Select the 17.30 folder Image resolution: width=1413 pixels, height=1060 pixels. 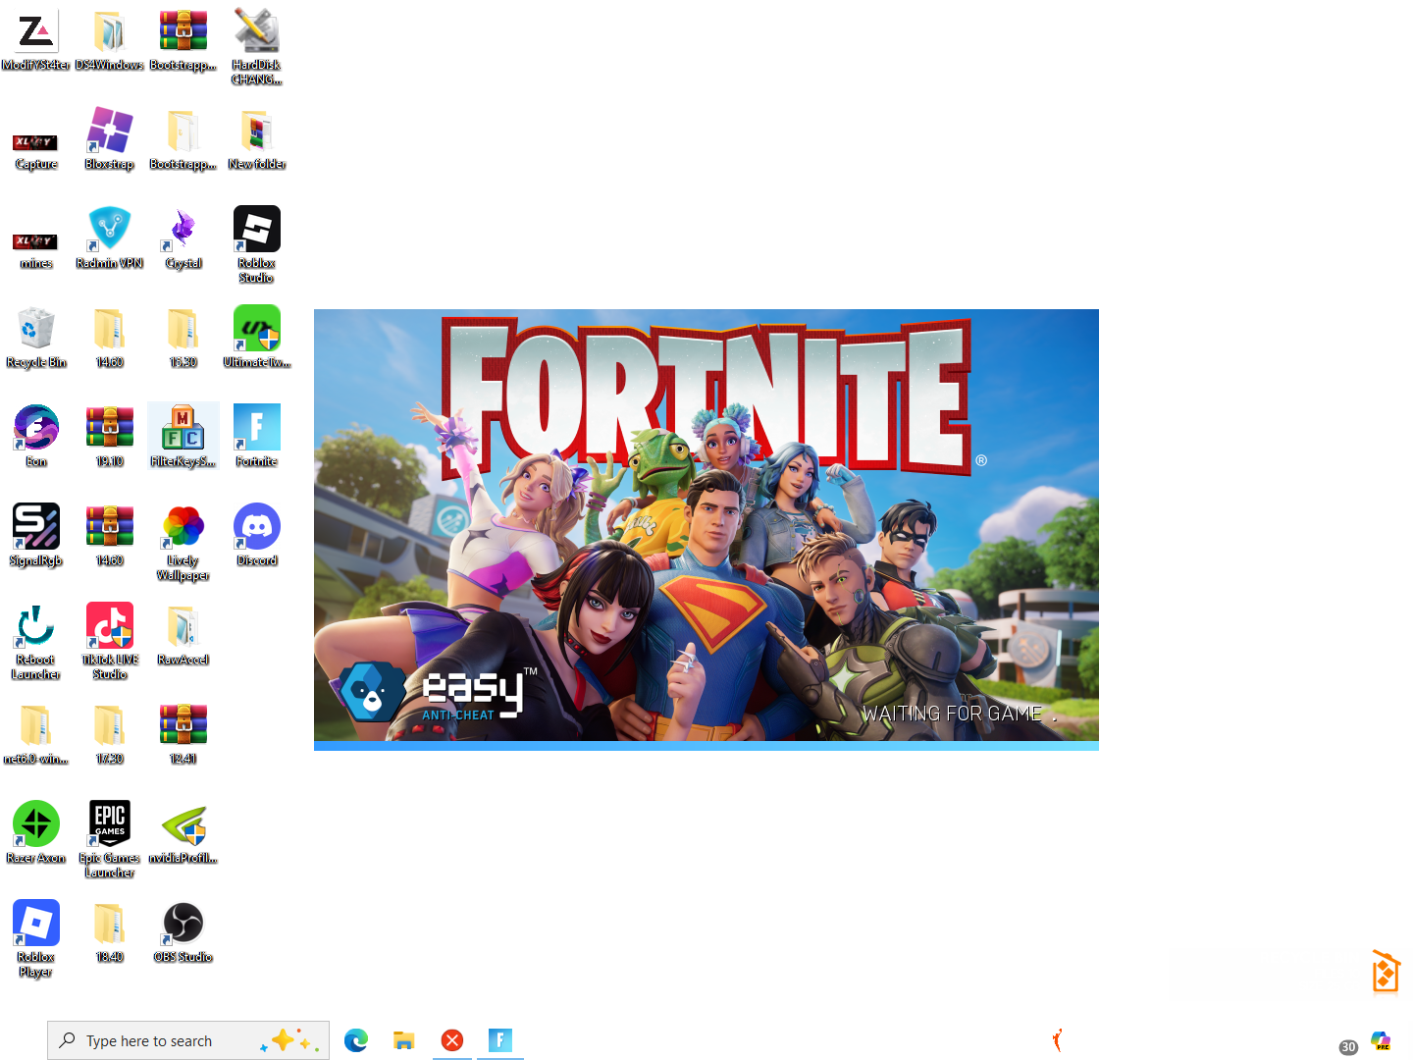(x=110, y=733)
